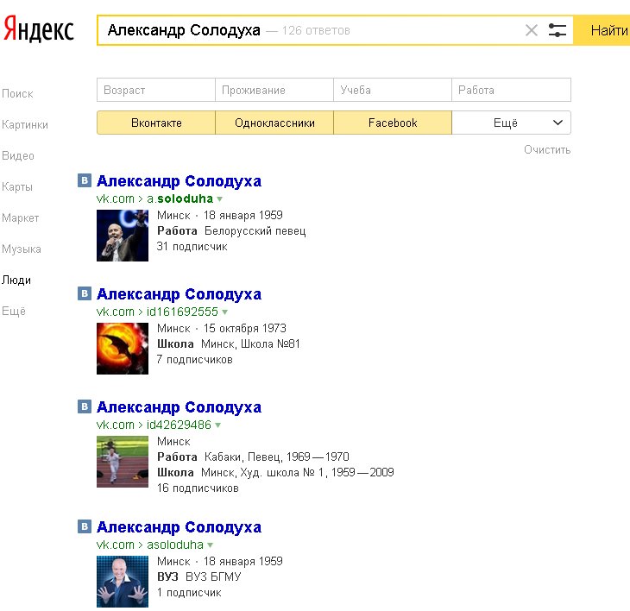630x611 pixels.
Task: Open the stadium track profile thumbnail
Action: 123,462
